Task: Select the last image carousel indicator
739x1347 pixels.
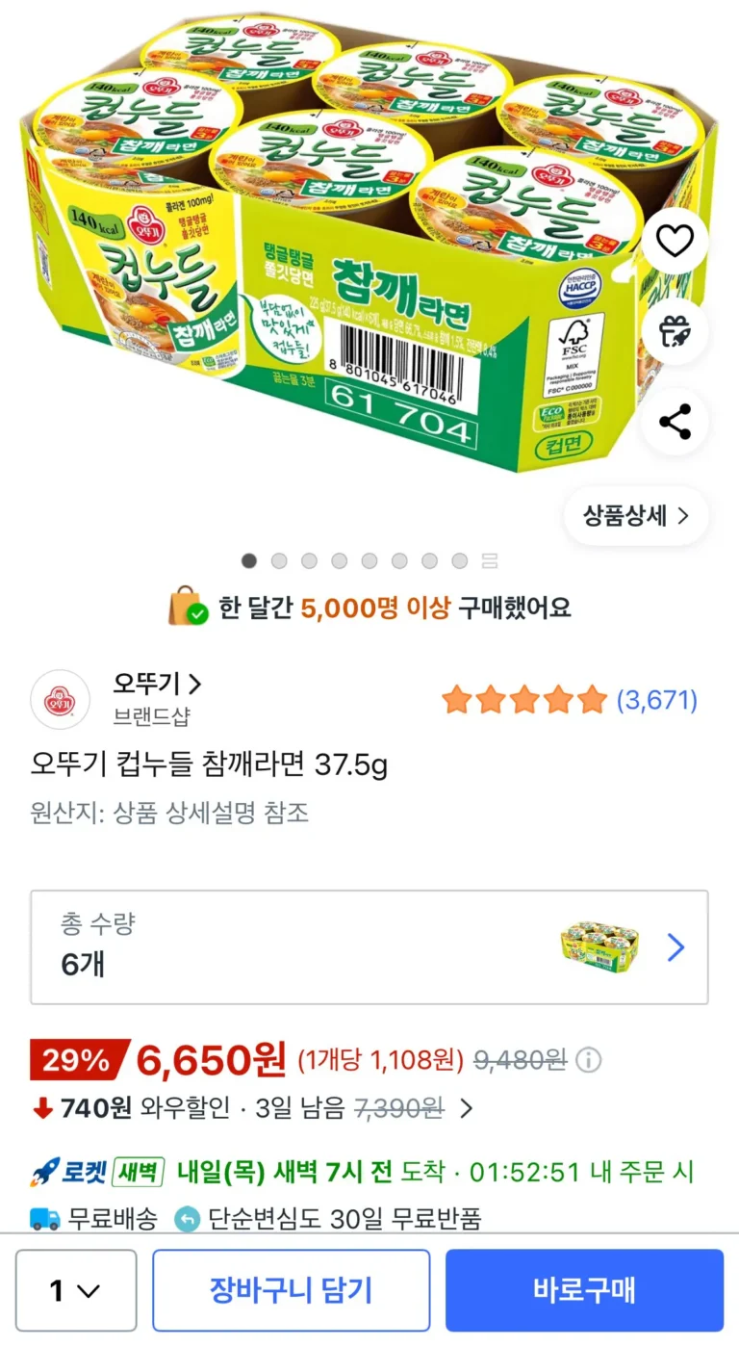Action: click(x=489, y=560)
